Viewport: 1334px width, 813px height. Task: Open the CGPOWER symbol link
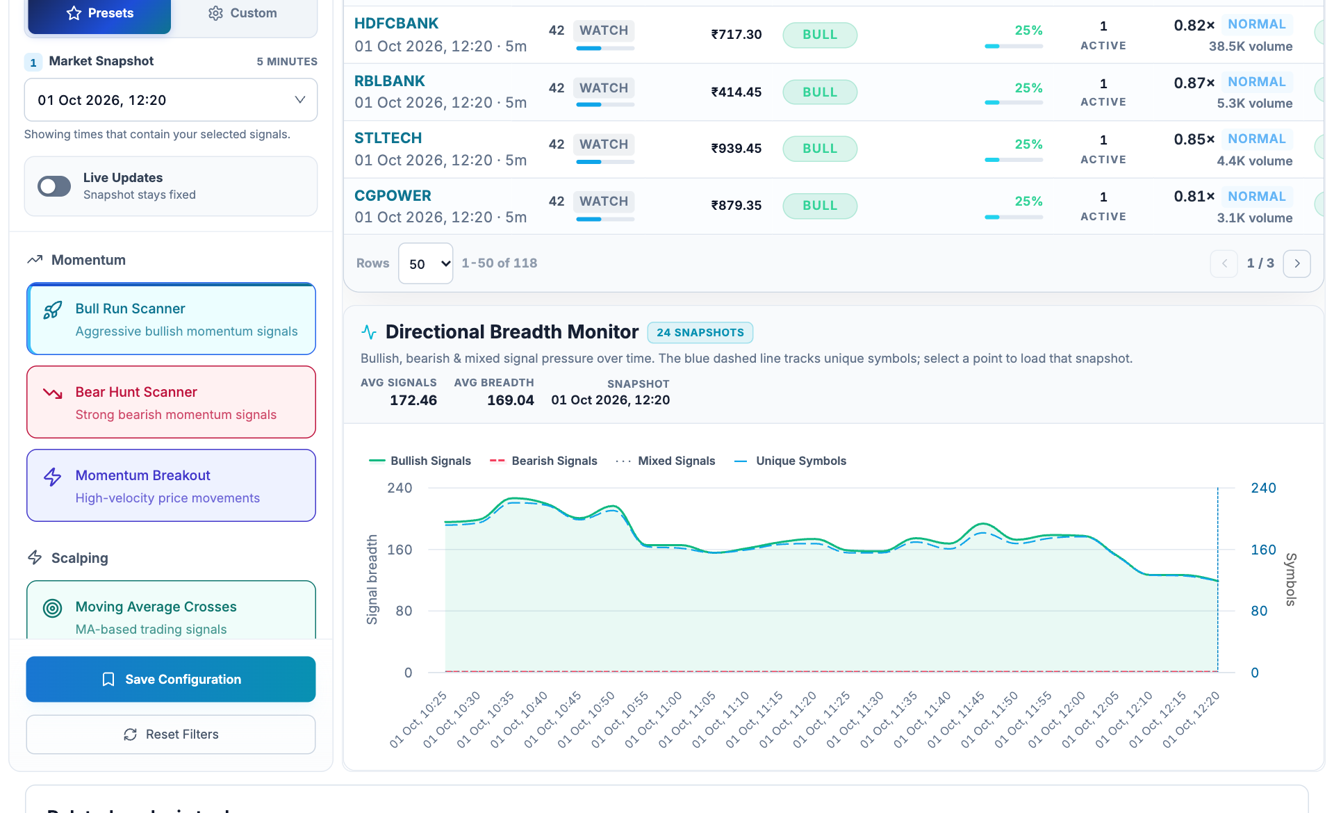pyautogui.click(x=393, y=196)
